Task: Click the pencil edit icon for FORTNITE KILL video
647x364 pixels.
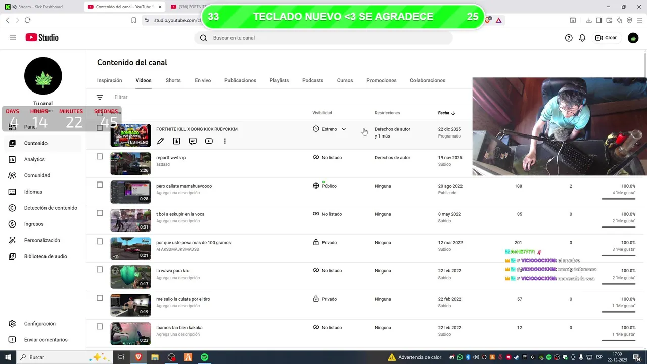Action: click(160, 141)
